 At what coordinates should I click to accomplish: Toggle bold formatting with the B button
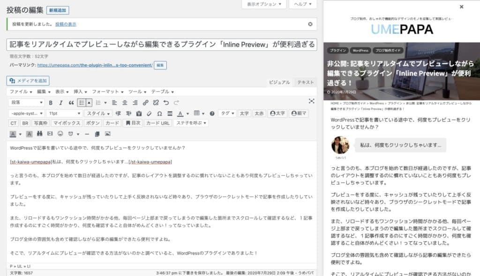tap(50, 102)
